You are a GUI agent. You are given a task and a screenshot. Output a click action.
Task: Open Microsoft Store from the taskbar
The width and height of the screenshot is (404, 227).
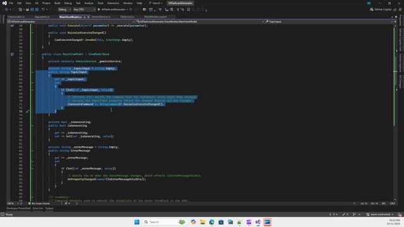[x=221, y=222]
